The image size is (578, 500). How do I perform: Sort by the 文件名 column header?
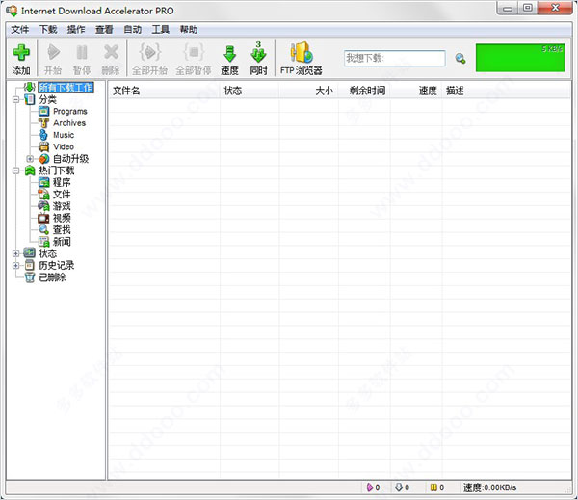click(165, 91)
